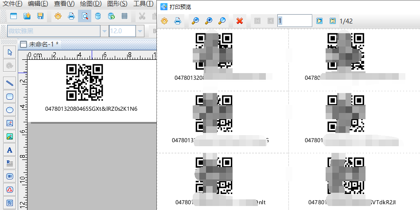Click the bottom-left label QR code in preview

pyautogui.click(x=214, y=176)
